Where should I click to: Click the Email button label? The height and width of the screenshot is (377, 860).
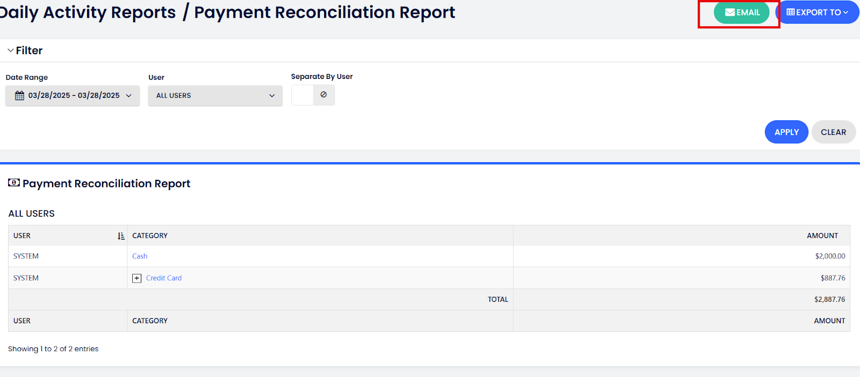748,12
